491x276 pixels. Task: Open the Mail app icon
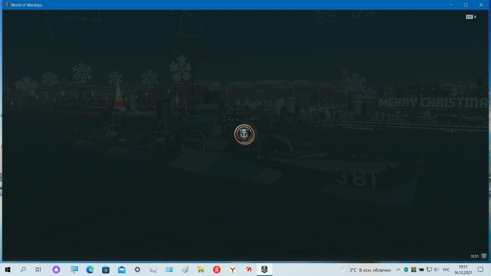pyautogui.click(x=122, y=270)
